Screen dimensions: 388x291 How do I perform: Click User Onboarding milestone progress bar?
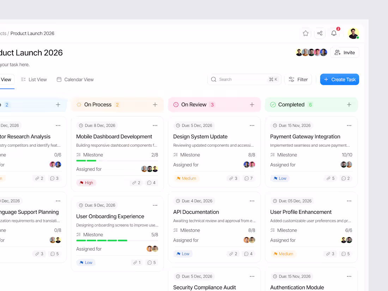click(x=117, y=240)
